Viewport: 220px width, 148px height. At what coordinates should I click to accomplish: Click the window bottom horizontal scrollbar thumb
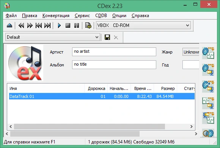coord(75,134)
